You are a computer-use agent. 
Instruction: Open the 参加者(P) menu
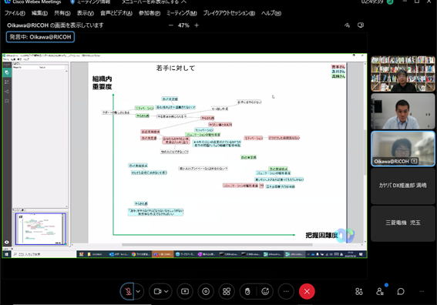coord(150,13)
